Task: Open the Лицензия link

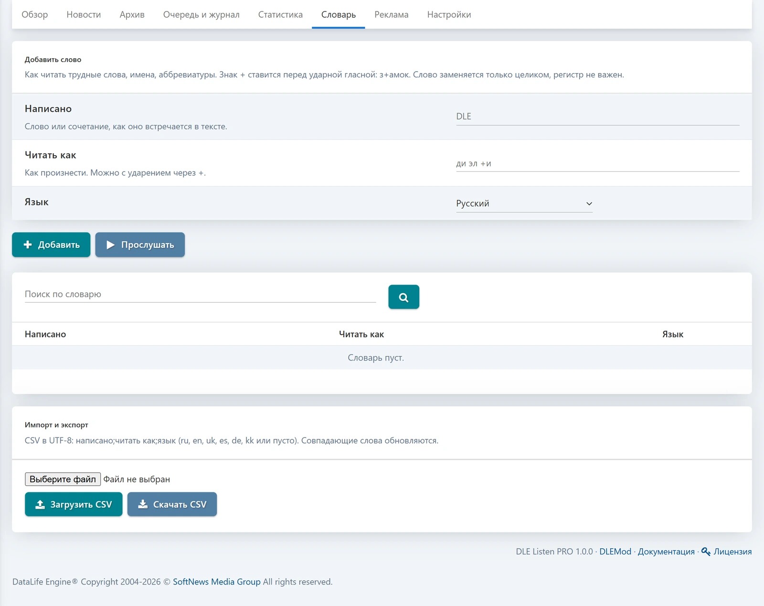Action: pyautogui.click(x=732, y=552)
